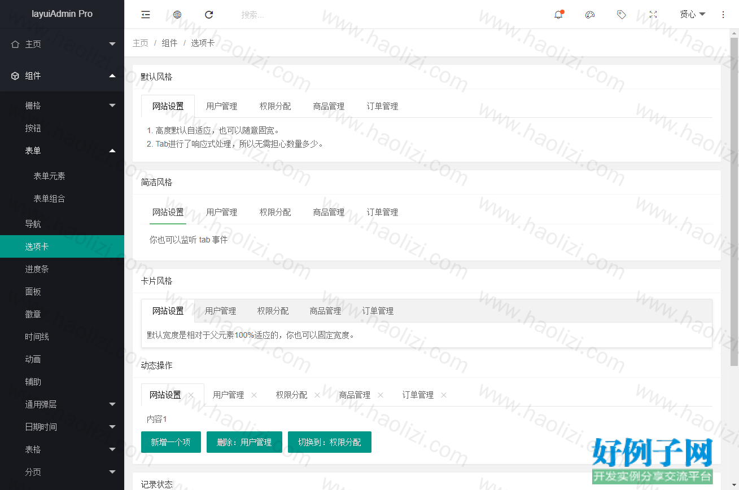The width and height of the screenshot is (739, 490).
Task: Select 订单管理 tab in 简洁风格 section
Action: point(382,212)
